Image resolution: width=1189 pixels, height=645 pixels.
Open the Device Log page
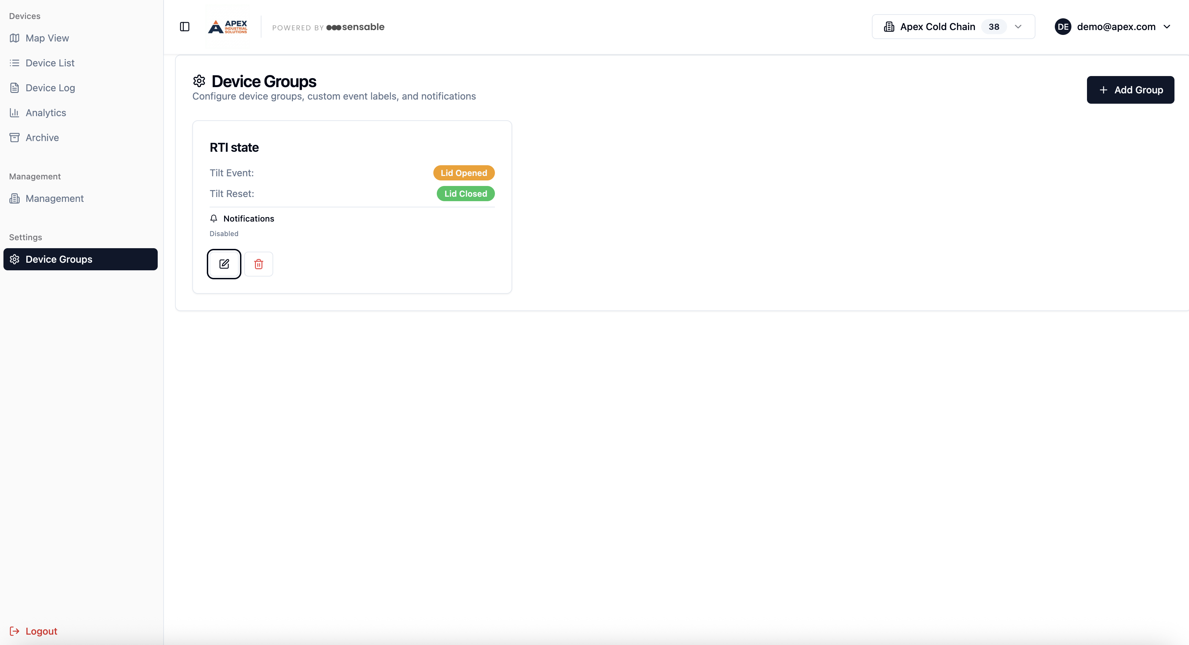pos(50,88)
